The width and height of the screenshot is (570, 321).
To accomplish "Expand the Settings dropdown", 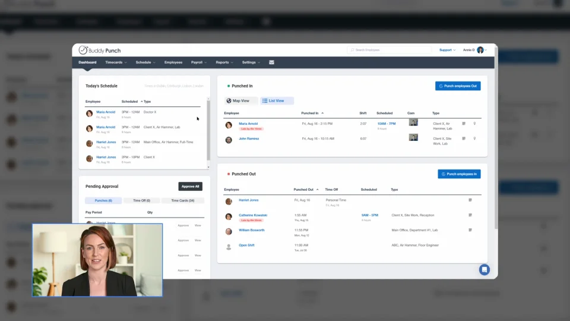I will coord(251,62).
